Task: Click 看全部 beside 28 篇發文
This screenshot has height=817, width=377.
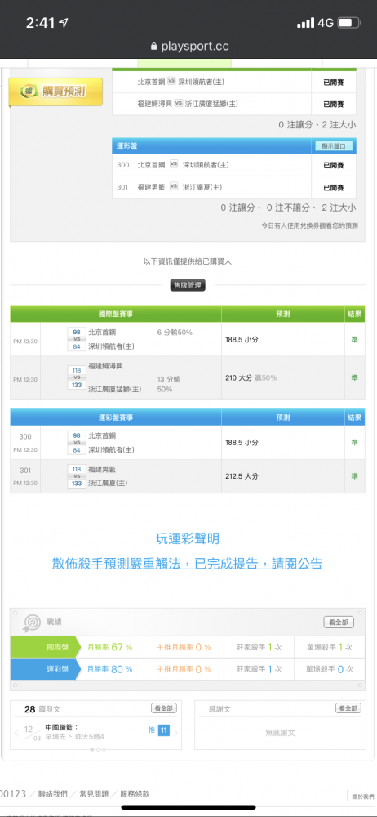Action: 164,708
